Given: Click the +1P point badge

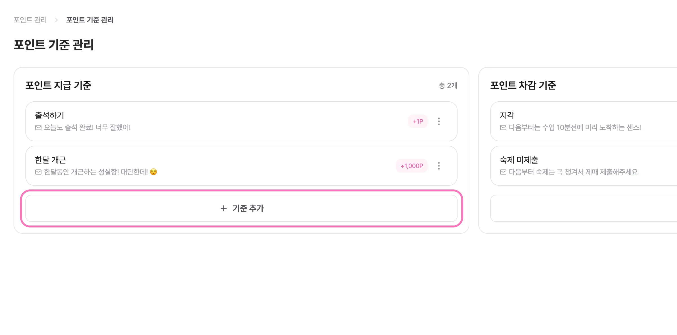Looking at the screenshot, I should pyautogui.click(x=418, y=121).
